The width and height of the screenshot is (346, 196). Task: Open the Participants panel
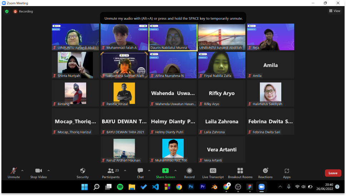[111, 171]
